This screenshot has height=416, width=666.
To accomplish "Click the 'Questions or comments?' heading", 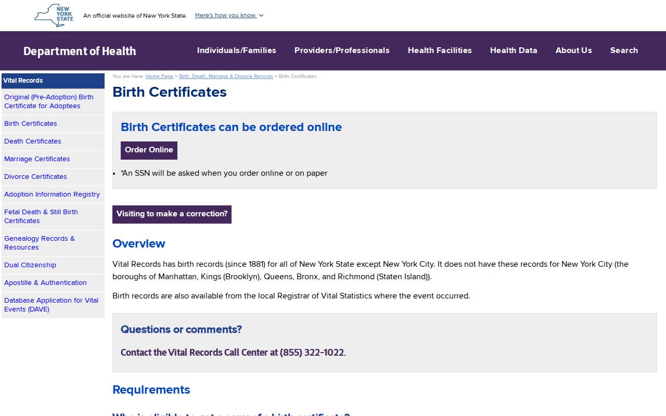I will click(x=181, y=330).
